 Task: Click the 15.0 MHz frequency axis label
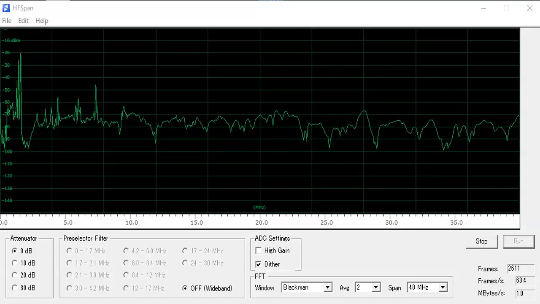[196, 223]
